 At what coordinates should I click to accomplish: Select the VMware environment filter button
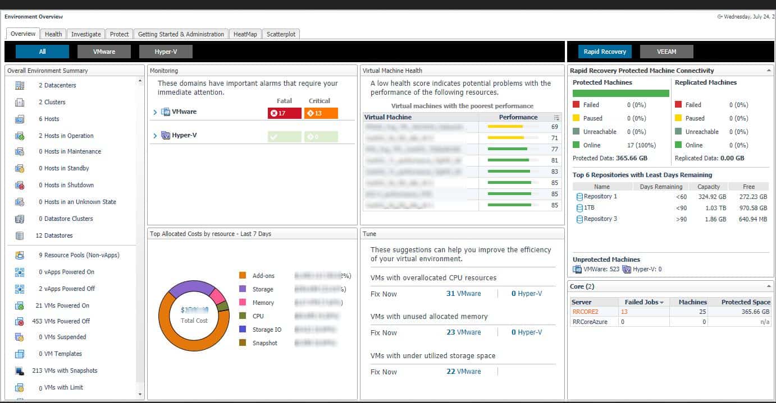tap(104, 52)
